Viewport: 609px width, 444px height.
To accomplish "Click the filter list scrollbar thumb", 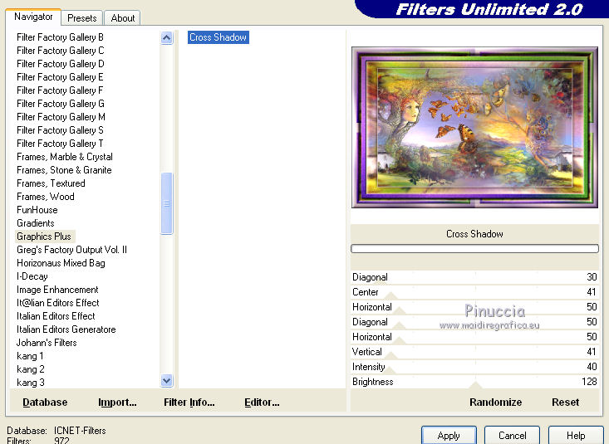I will (167, 203).
